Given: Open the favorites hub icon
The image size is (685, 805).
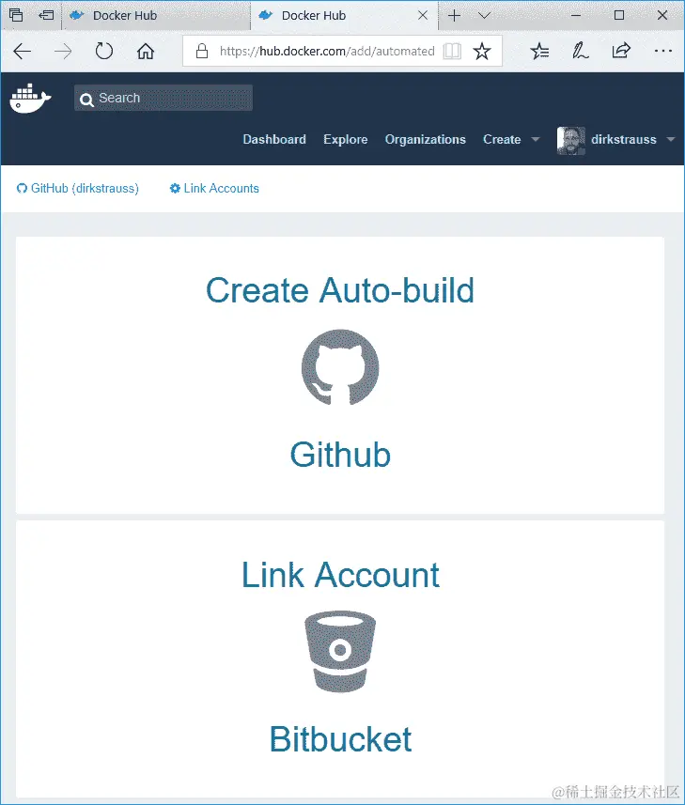Looking at the screenshot, I should [x=539, y=51].
